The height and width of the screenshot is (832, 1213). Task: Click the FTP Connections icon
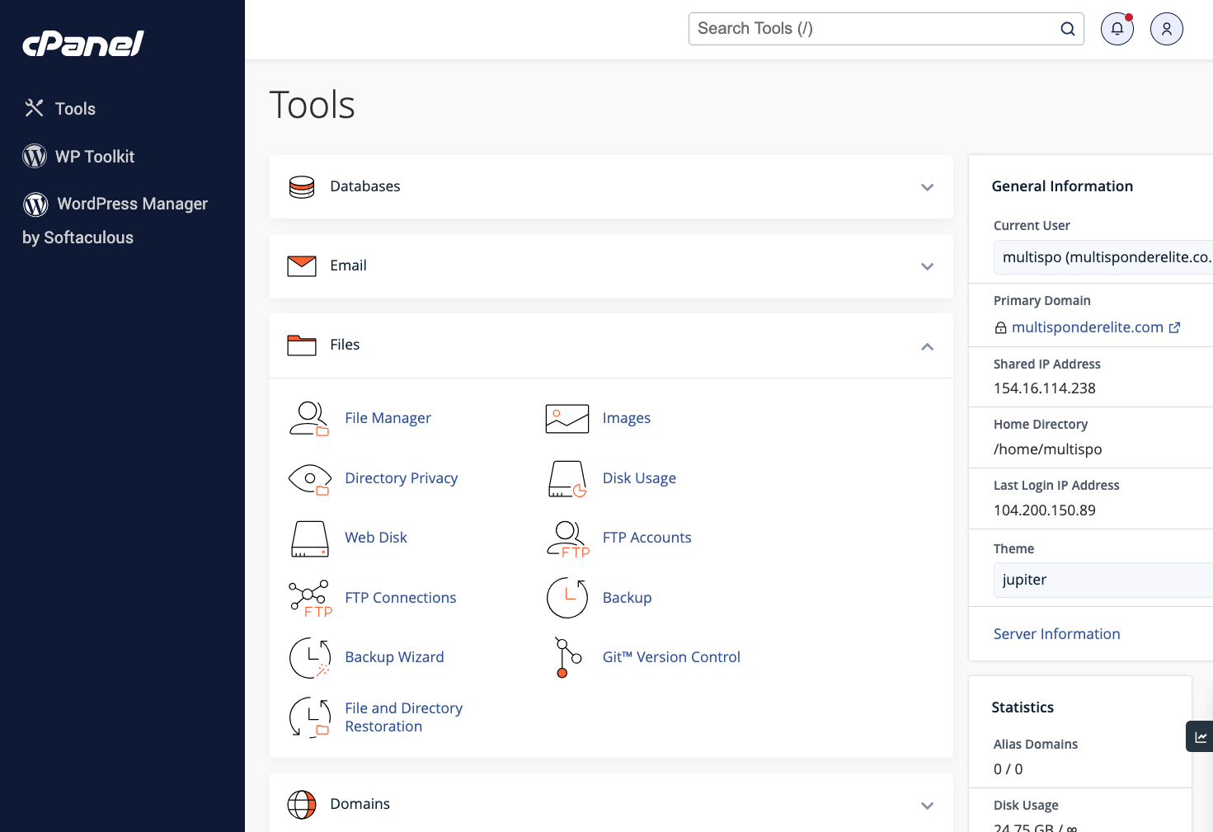point(309,599)
